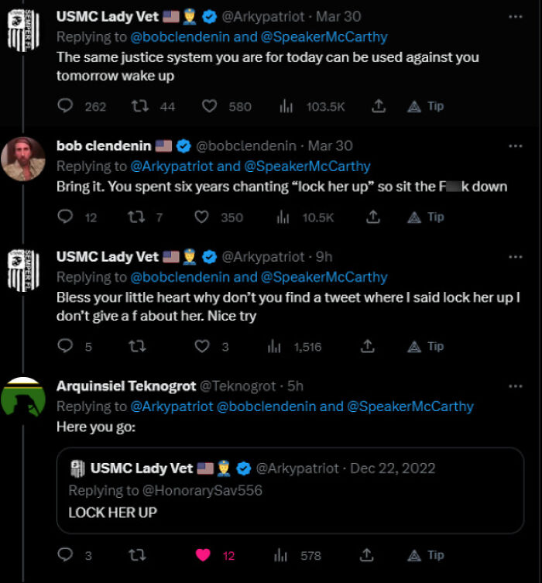
Task: Reply to the first USMC Lady Vet tweet
Action: (66, 106)
